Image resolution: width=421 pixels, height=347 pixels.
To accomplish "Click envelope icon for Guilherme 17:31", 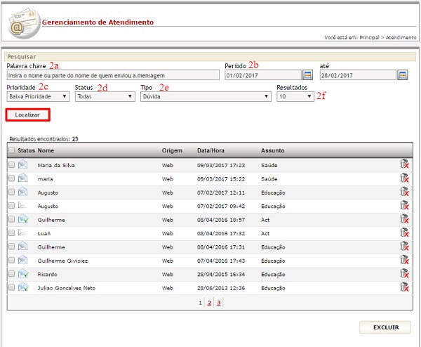I will (x=23, y=247).
